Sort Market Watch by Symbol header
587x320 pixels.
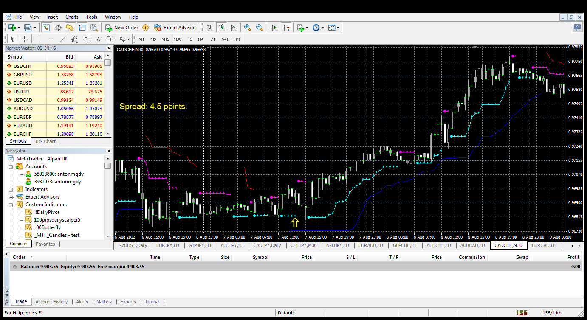pos(25,57)
